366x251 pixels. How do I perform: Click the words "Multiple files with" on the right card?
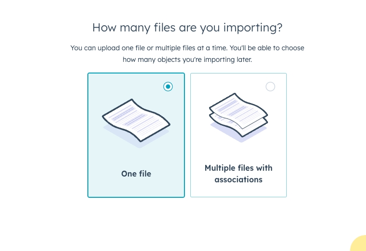point(239,168)
